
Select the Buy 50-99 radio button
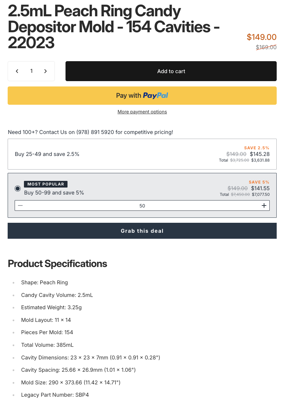tap(18, 189)
